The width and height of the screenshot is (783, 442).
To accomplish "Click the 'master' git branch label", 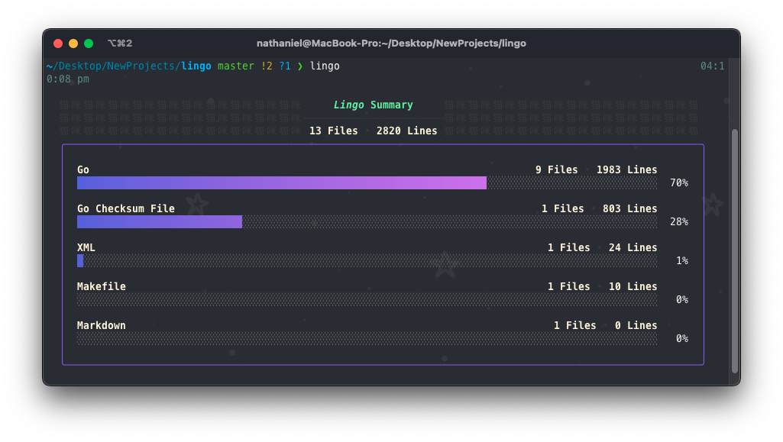I will [236, 66].
